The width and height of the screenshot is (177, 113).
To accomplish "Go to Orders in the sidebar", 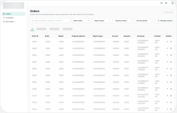I will (x=14, y=14).
